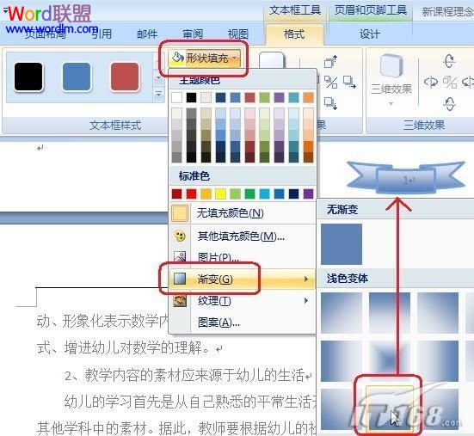Open the 邮件 ribbon tab
Screen dimensions: 474x436
(147, 34)
